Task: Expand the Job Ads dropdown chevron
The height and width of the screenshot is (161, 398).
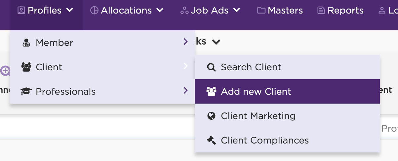Action: point(237,11)
